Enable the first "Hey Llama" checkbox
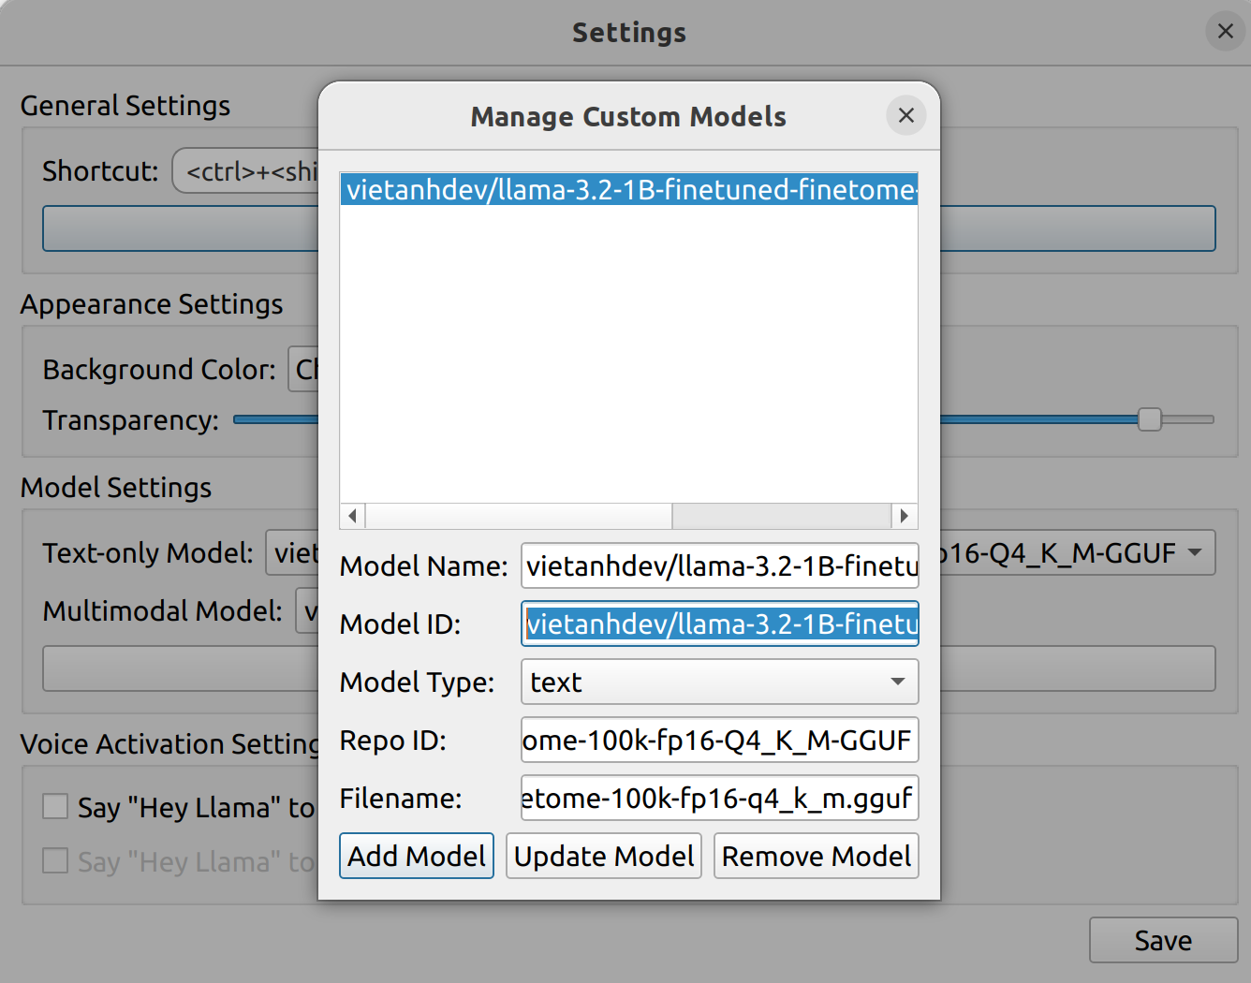This screenshot has width=1251, height=983. pos(56,806)
